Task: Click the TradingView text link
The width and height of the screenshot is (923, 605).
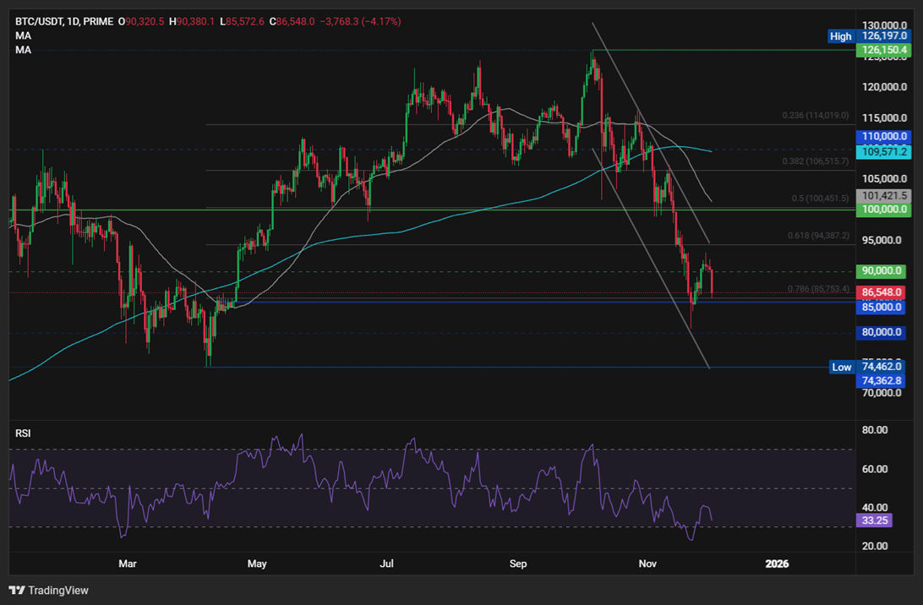Action: tap(59, 590)
